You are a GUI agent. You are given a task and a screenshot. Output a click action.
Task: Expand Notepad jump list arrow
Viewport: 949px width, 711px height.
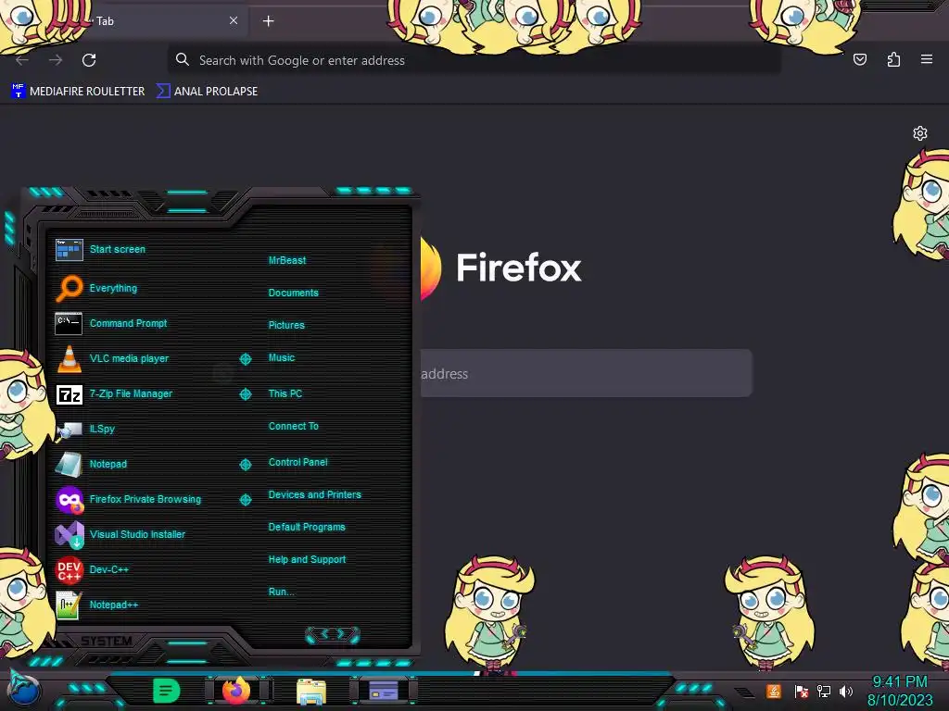[245, 465]
